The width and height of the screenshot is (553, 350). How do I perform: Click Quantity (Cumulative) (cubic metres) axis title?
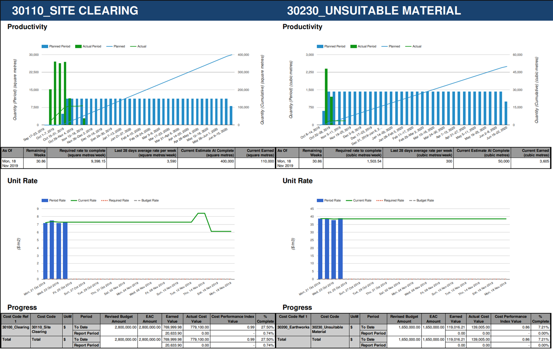pyautogui.click(x=537, y=90)
